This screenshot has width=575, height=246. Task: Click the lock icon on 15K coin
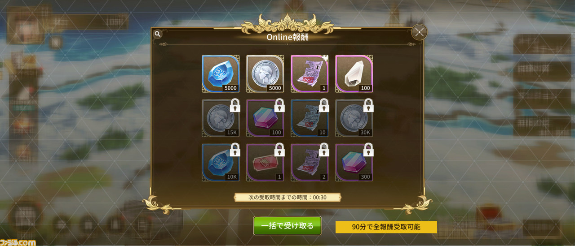click(234, 105)
